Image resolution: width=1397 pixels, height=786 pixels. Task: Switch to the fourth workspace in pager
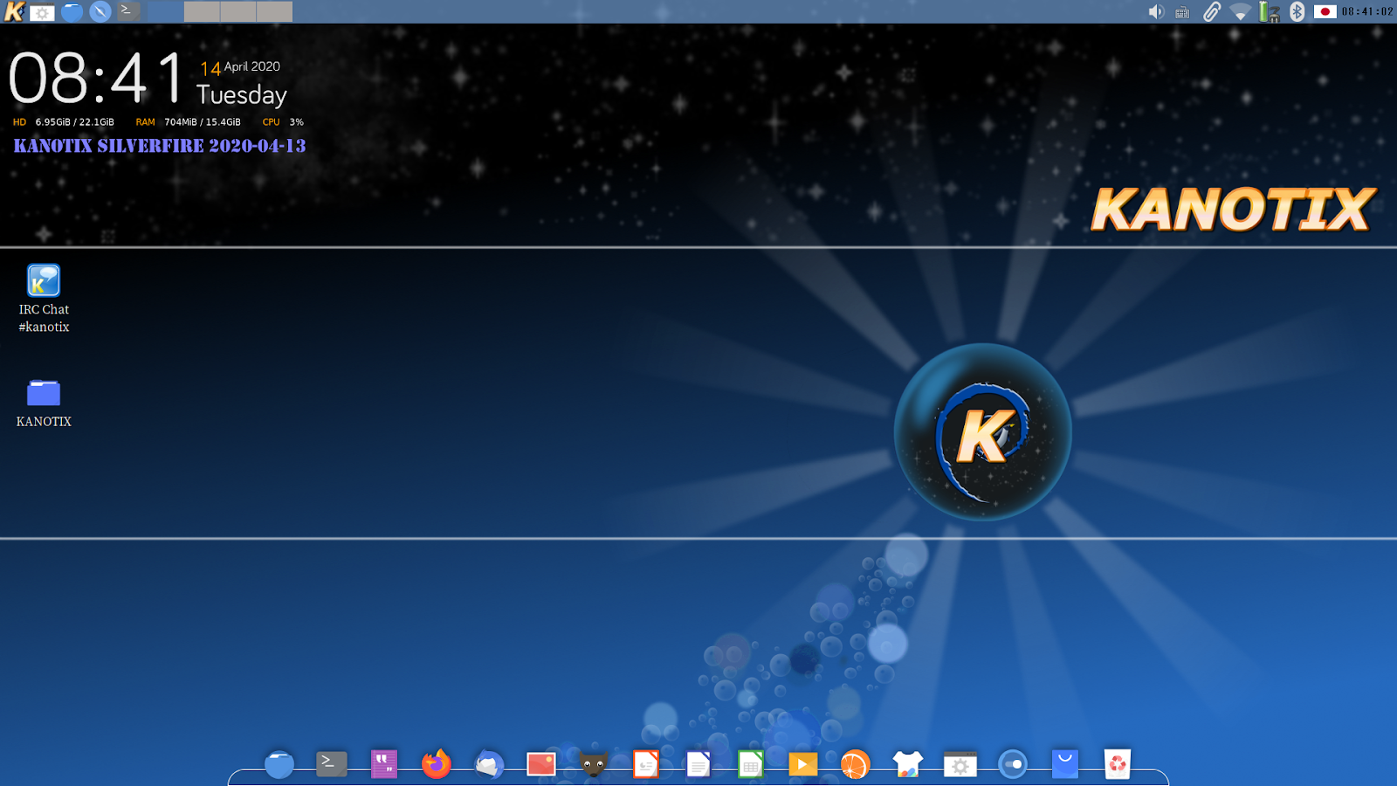point(274,11)
